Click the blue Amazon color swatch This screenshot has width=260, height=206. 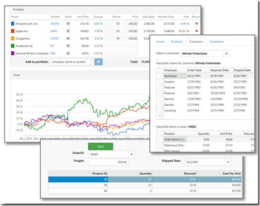(12, 23)
